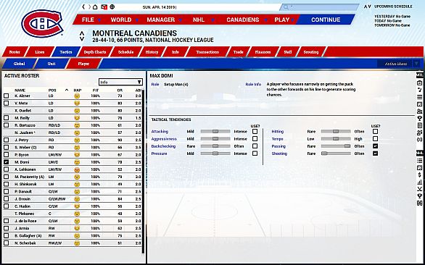
Task: Open the NHL dollar sign finances icon
Action: (420, 175)
